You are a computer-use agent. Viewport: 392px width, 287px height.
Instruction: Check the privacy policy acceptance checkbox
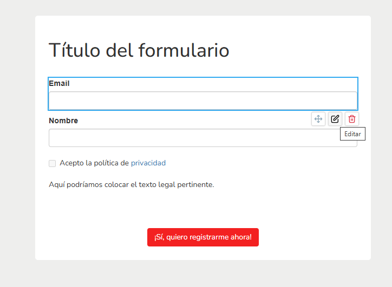(x=53, y=163)
